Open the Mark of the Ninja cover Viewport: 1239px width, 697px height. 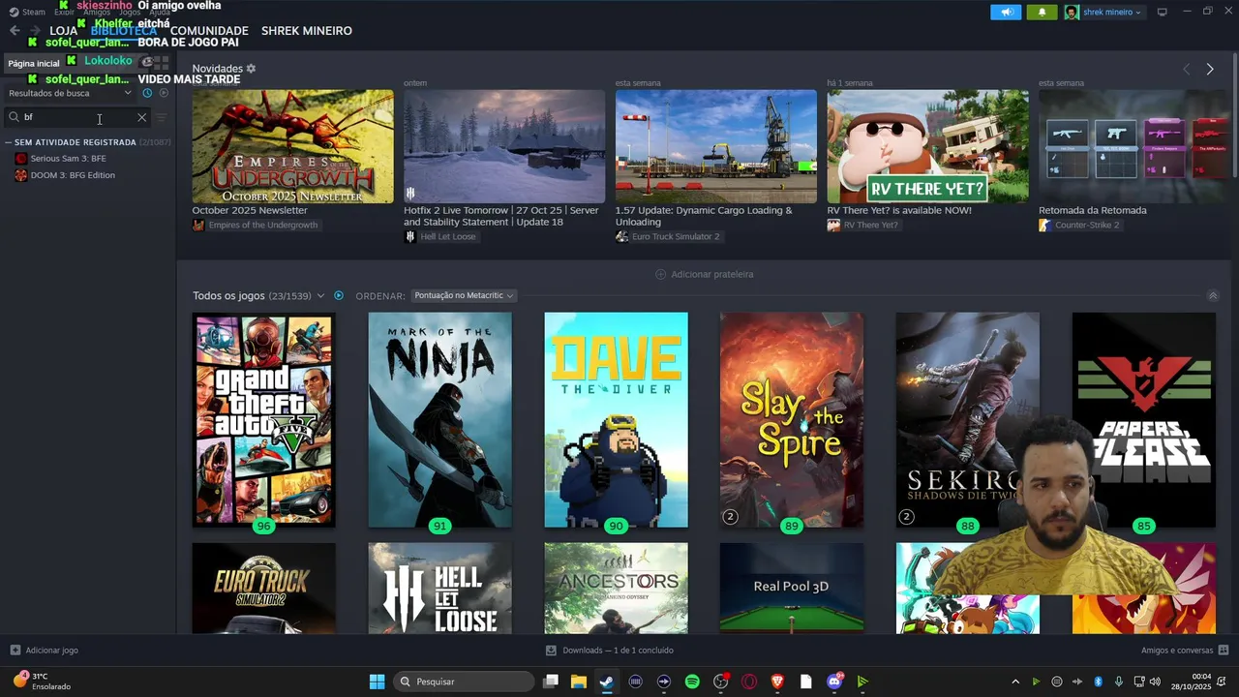[x=439, y=419]
